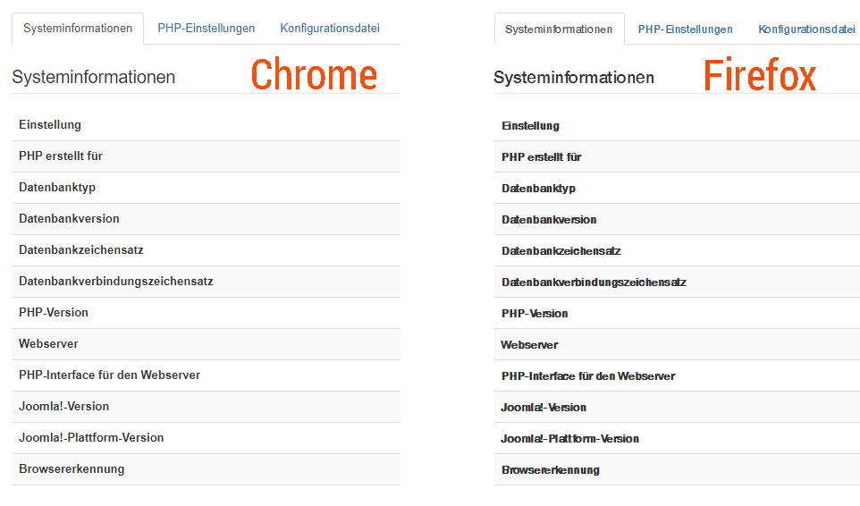This screenshot has height=506, width=860.
Task: Click Joomla!-Version row in Chrome panel
Action: tap(63, 407)
